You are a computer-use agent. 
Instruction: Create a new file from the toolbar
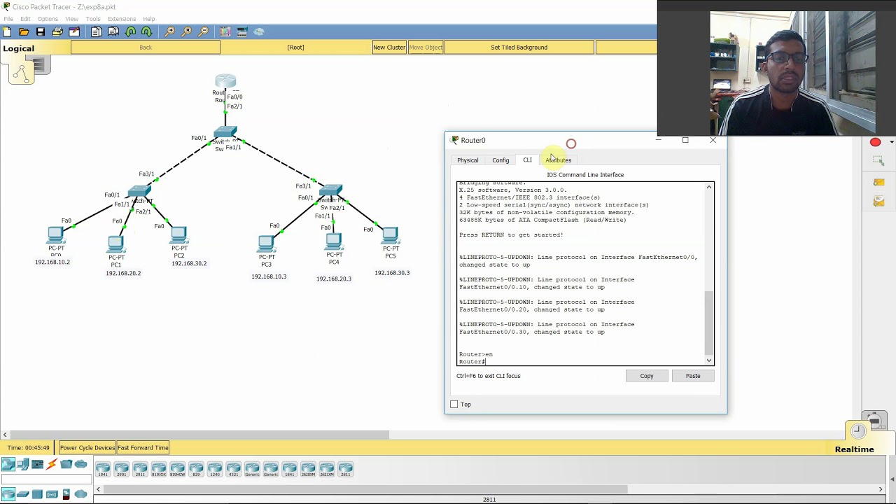point(7,31)
